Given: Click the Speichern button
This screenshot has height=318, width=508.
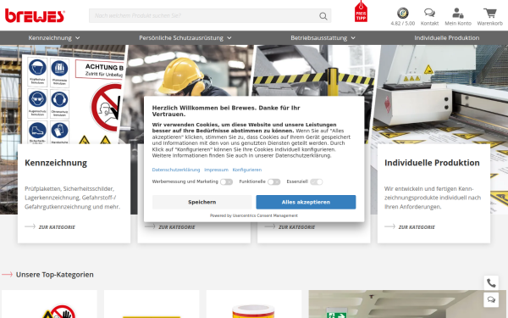Looking at the screenshot, I should pos(202,202).
